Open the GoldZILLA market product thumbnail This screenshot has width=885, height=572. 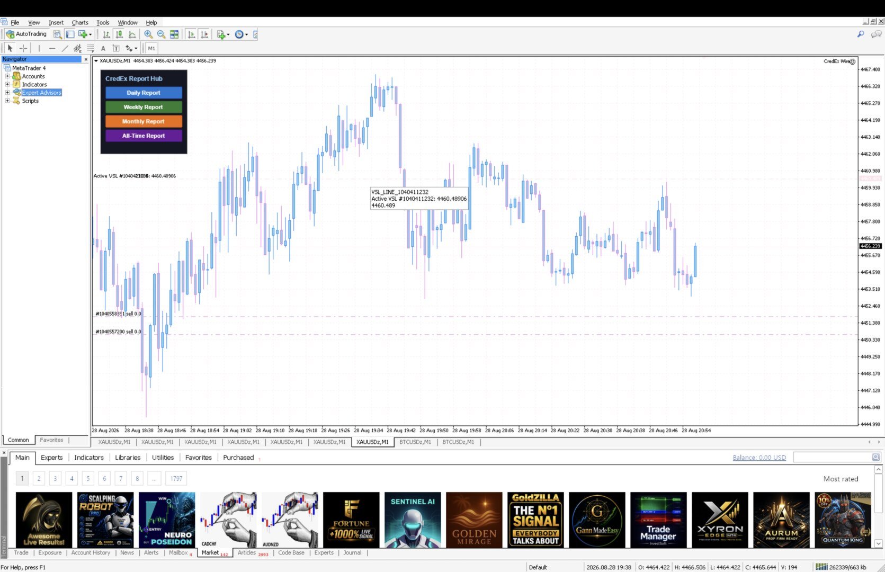pos(535,520)
